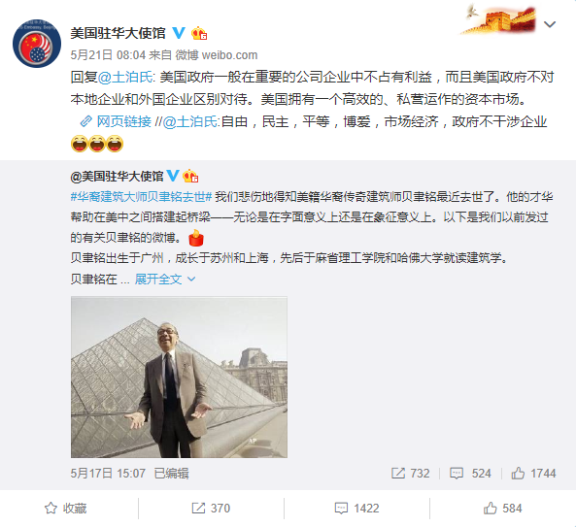Repost this post showing 370 shares
Viewport: 576px width, 527px height.
(x=211, y=509)
